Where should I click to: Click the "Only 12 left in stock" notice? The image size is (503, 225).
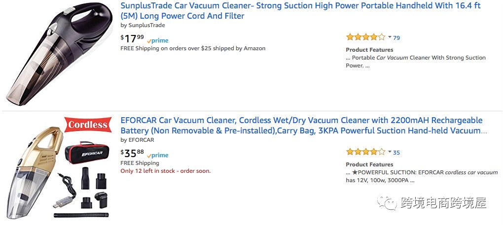[x=165, y=171]
